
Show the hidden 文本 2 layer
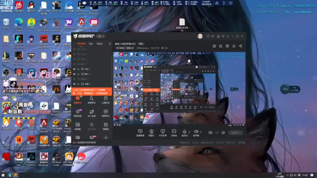click(74, 59)
